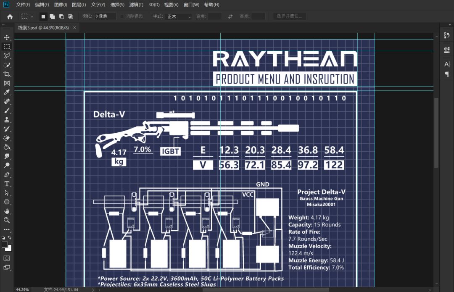
Task: Click the 选择并遮住 button
Action: point(289,16)
